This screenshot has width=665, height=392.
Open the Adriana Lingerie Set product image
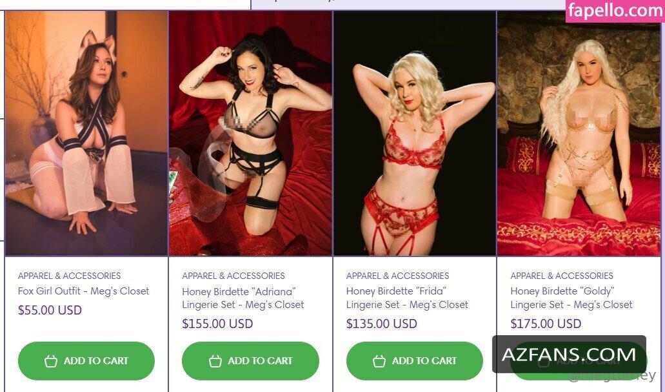coord(250,133)
